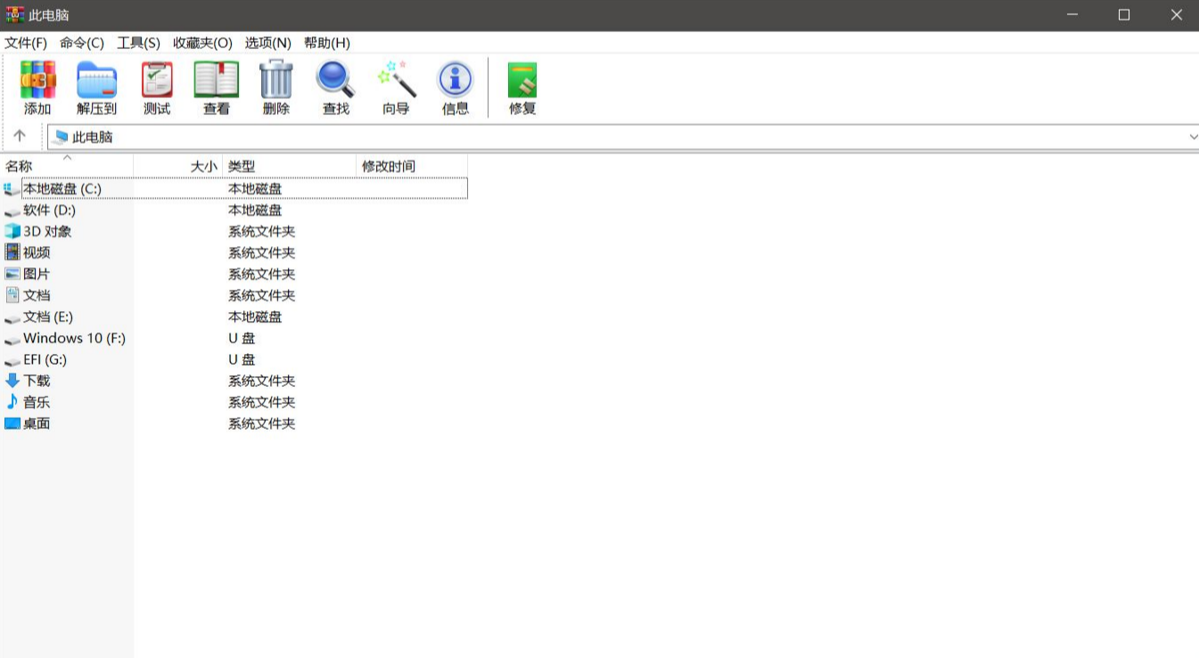Click the 系统文件夹 type in the 桌面 row
This screenshot has width=1199, height=658.
[x=261, y=424]
